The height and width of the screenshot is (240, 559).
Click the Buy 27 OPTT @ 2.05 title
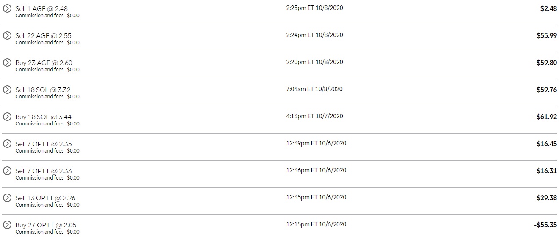coord(46,225)
